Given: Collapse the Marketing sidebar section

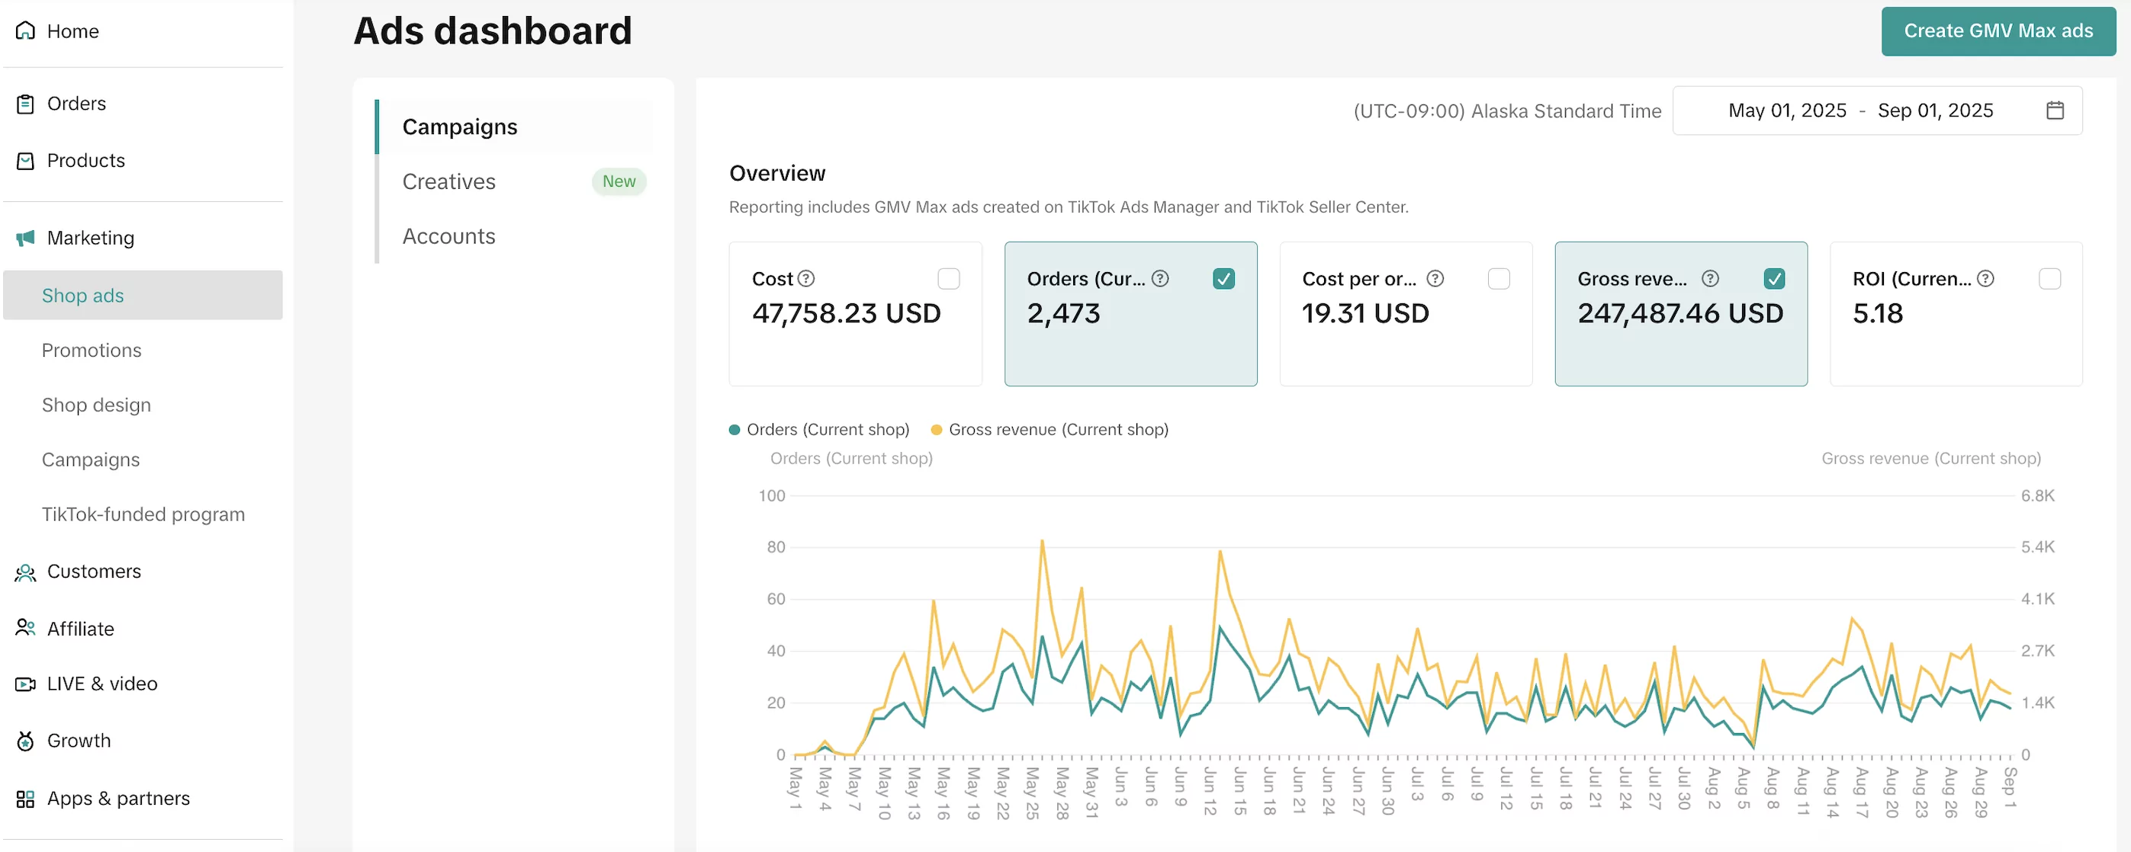Looking at the screenshot, I should pos(90,238).
